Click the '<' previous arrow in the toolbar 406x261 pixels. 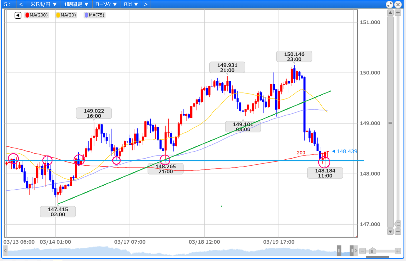(20, 4)
